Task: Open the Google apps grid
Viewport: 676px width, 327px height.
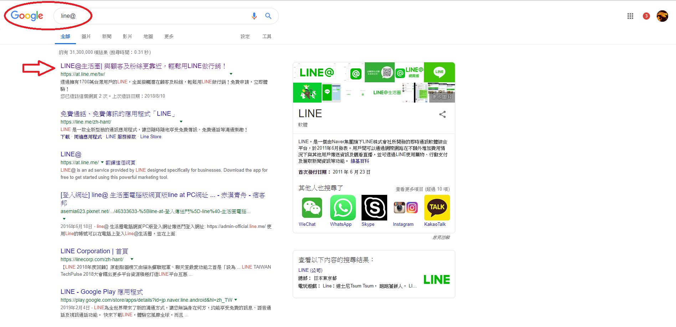Action: coord(630,16)
